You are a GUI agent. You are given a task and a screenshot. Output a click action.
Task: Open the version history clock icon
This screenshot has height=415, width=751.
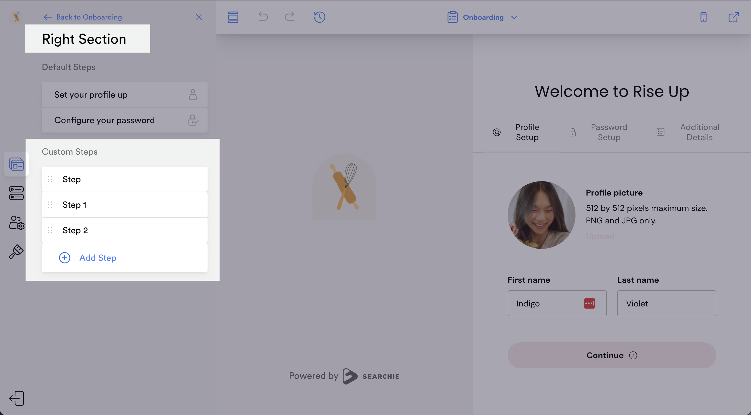(319, 17)
